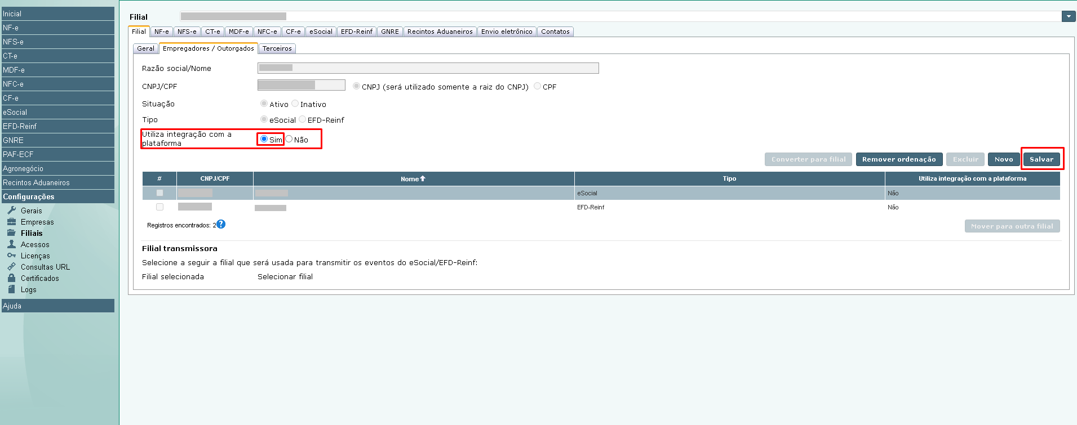Click the Licenças key icon

(x=11, y=256)
